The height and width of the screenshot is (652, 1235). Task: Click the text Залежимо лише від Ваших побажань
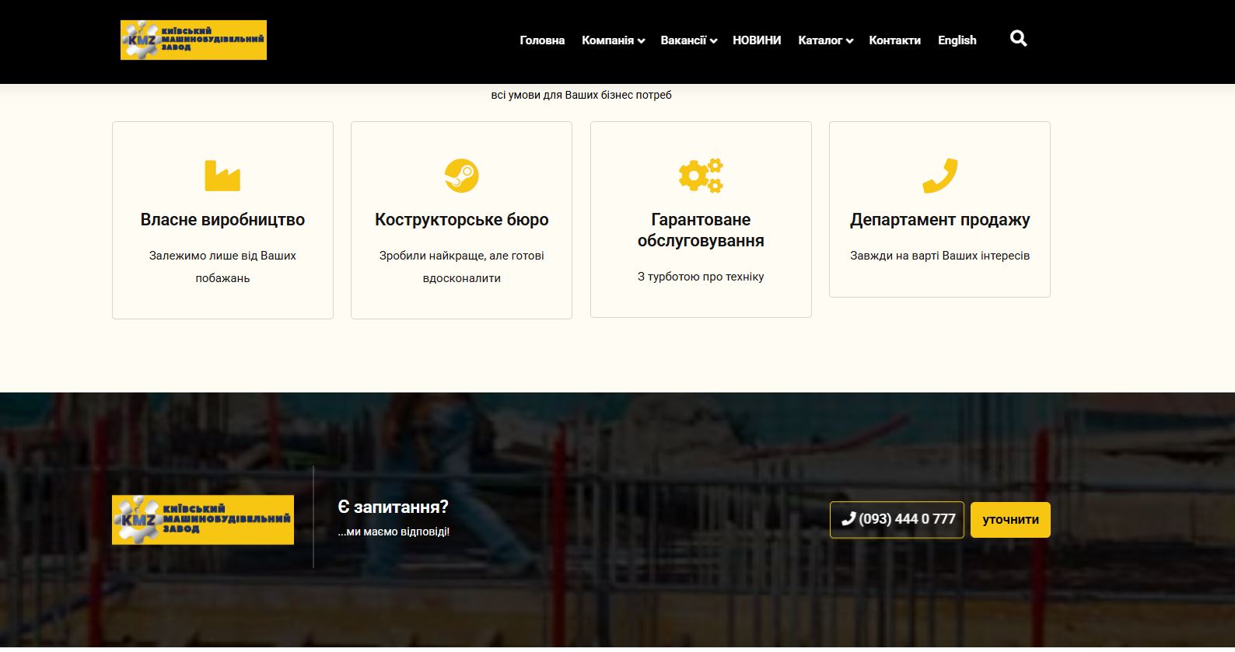coord(222,267)
